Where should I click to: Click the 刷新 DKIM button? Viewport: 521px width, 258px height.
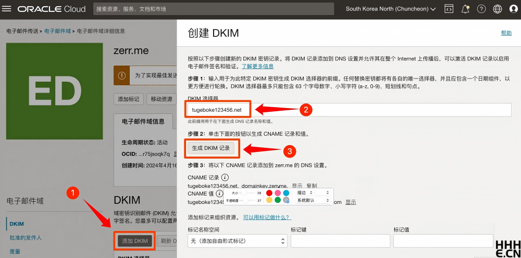coord(166,241)
